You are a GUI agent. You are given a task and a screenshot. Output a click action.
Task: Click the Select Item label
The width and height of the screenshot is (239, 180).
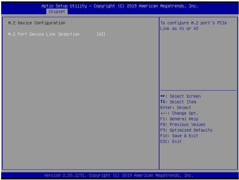coord(183,102)
